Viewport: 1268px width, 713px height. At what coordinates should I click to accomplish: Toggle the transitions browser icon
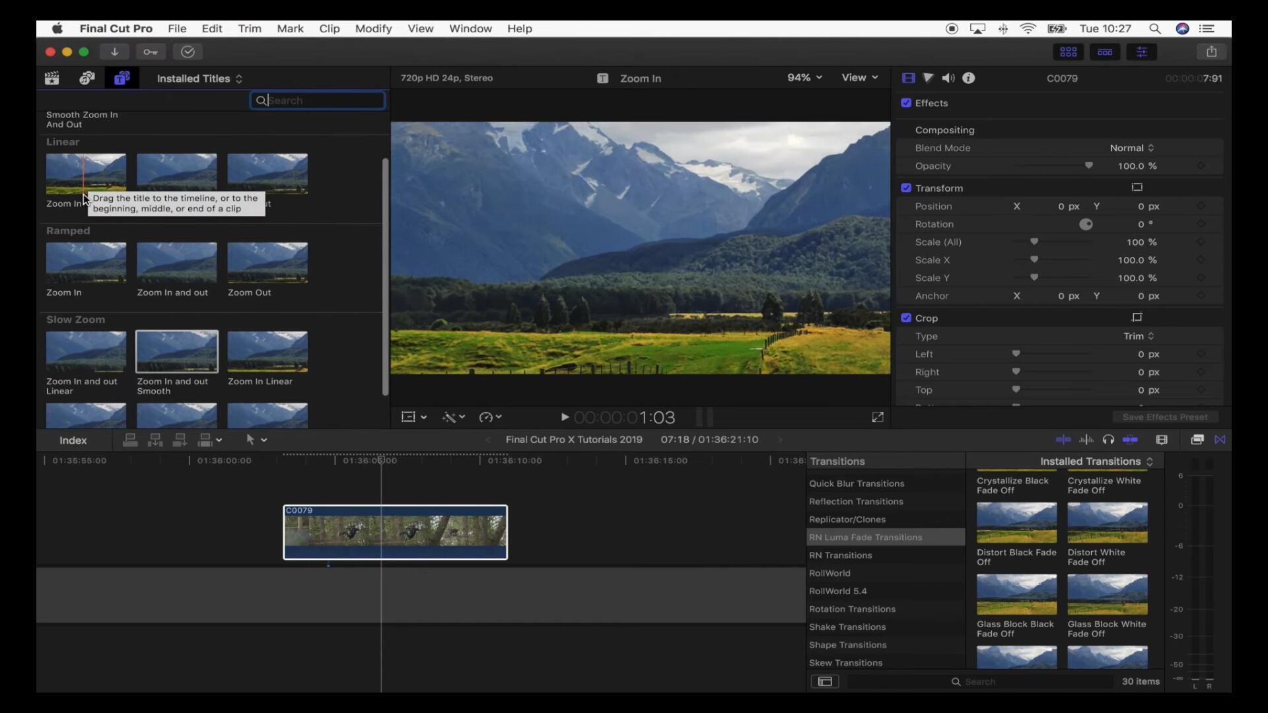1220,440
